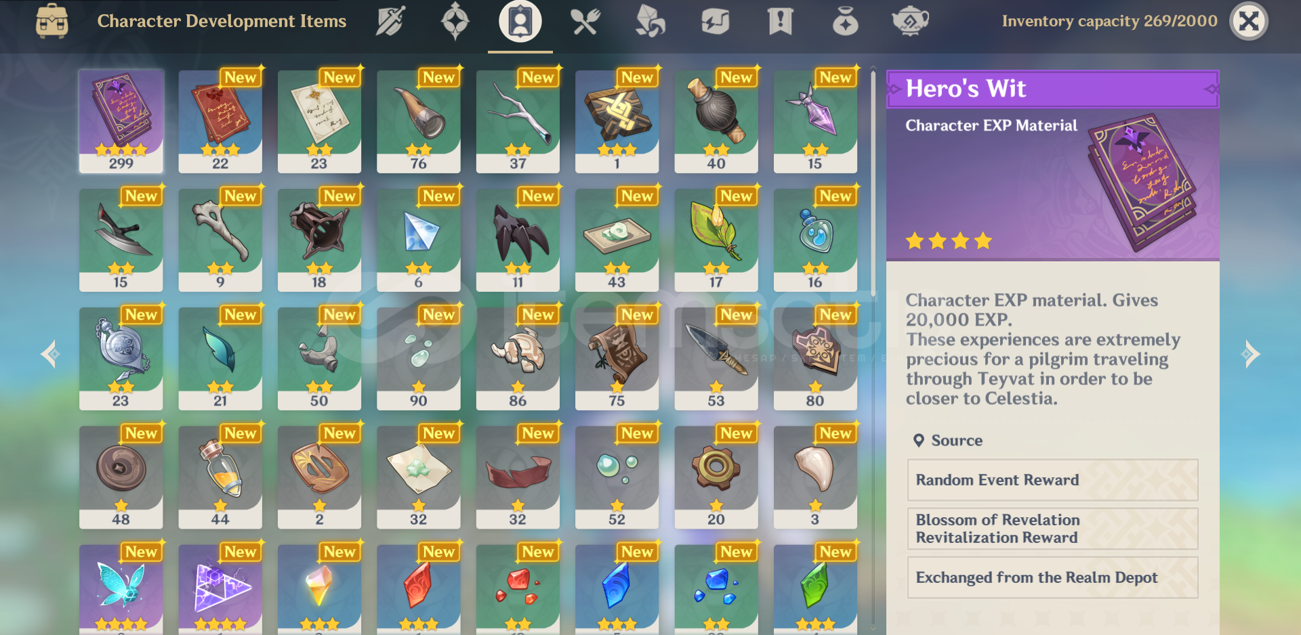Go to previous page with left arrow
Image resolution: width=1301 pixels, height=635 pixels.
(49, 354)
